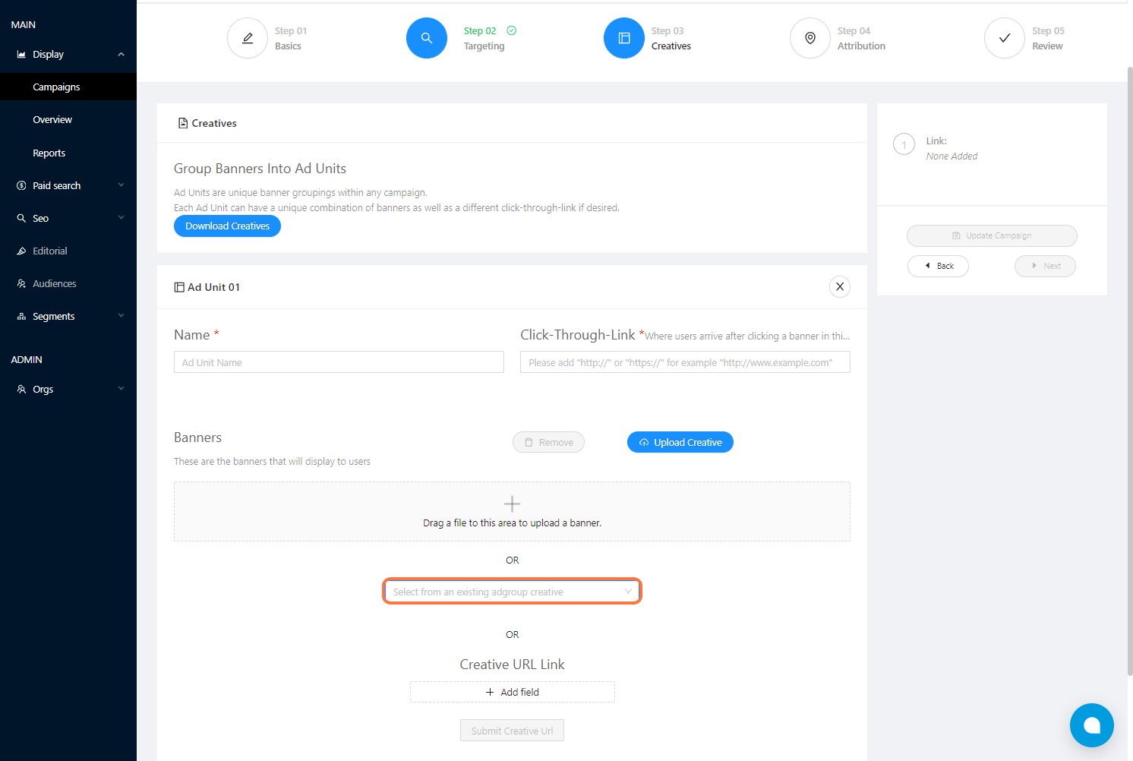1133x761 pixels.
Task: Go to Overview in the sidebar
Action: pos(52,120)
